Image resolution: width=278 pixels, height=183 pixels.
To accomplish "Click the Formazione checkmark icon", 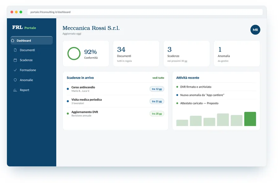I will 15,70.
